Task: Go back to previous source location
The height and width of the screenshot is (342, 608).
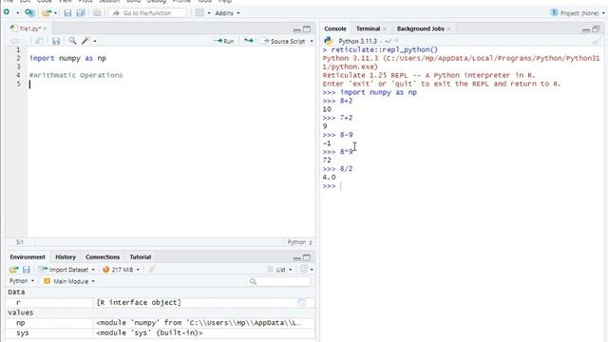Action: [x=14, y=41]
